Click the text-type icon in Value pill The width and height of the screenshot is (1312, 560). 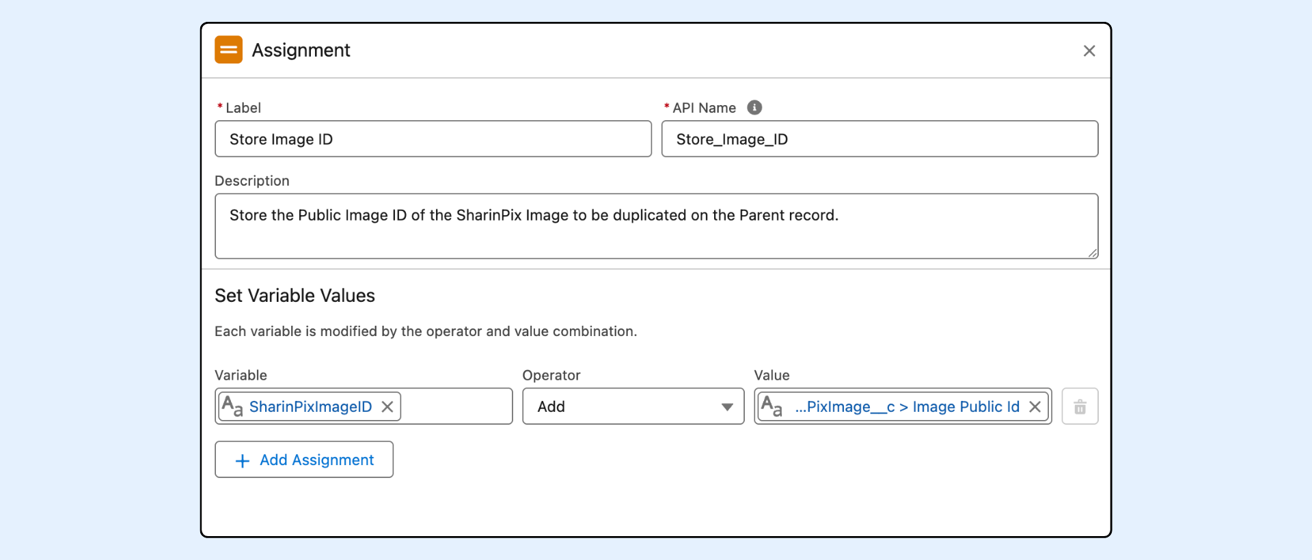point(771,406)
